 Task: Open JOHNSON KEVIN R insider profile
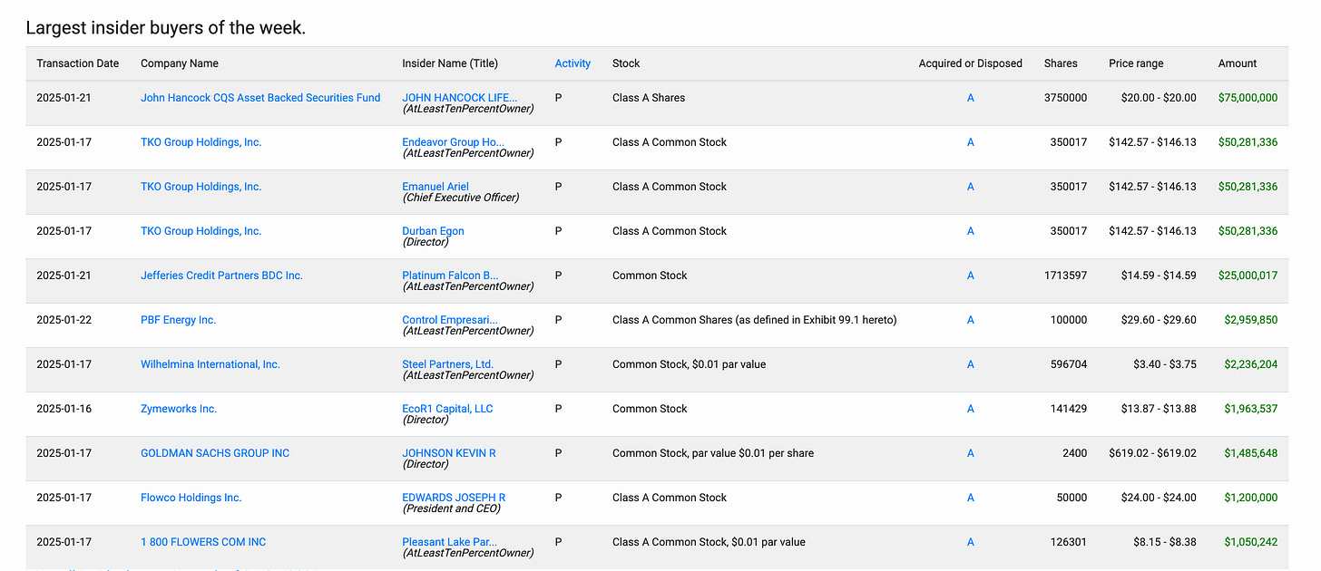pos(449,453)
